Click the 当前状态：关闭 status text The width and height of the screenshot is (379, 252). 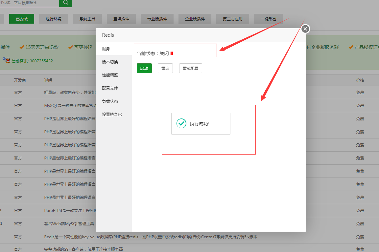click(153, 53)
